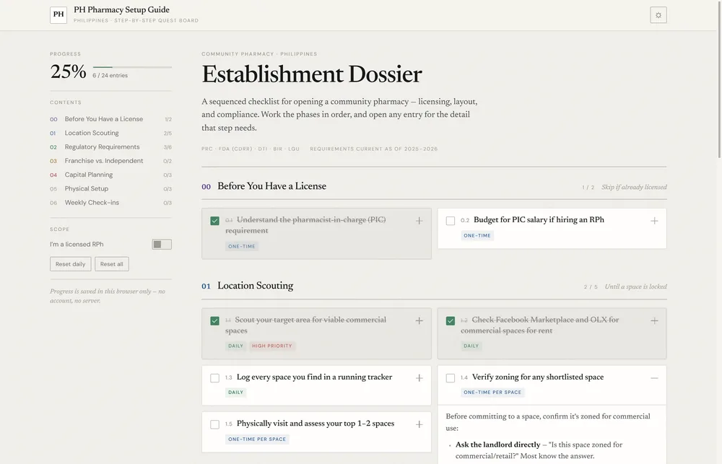Click the DAILY tag under 'Log every space'
The image size is (722, 464).
pos(236,393)
